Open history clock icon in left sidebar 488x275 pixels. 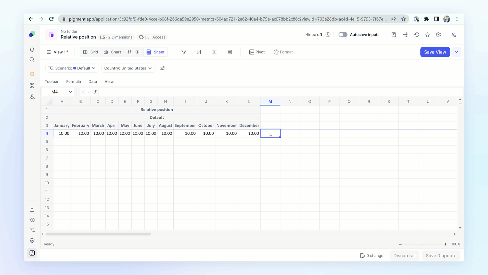(x=32, y=220)
